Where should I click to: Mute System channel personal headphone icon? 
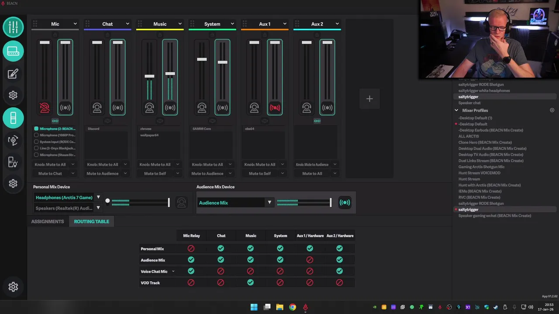202,108
